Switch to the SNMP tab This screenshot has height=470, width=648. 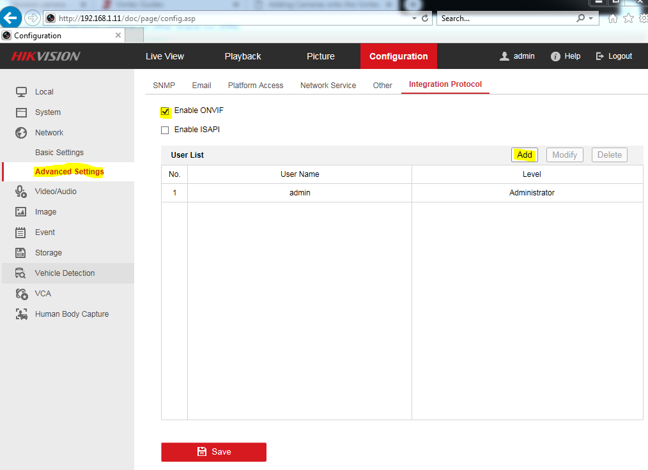tap(164, 86)
